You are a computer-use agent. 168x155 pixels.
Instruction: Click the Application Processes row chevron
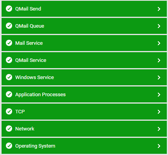pyautogui.click(x=159, y=95)
